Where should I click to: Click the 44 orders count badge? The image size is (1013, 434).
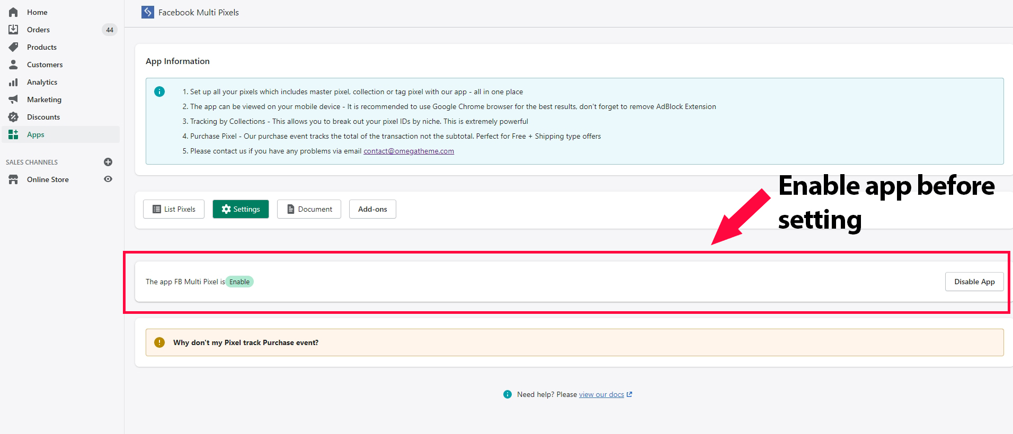click(x=110, y=30)
